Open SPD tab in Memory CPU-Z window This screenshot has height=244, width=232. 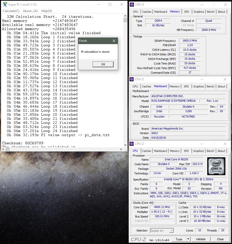point(186,12)
